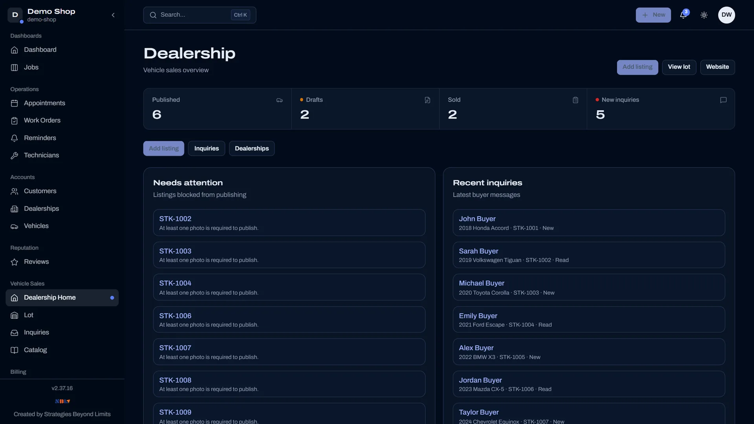Screen dimensions: 754x424
Task: Click the Drafts stat card document icon
Action: pos(427,100)
